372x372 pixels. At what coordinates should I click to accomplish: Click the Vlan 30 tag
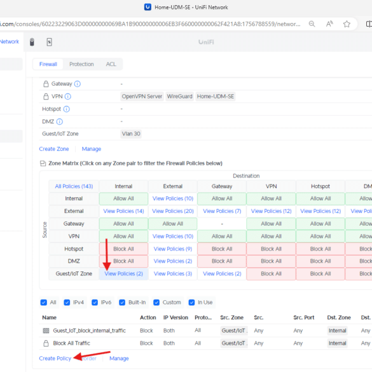131,134
